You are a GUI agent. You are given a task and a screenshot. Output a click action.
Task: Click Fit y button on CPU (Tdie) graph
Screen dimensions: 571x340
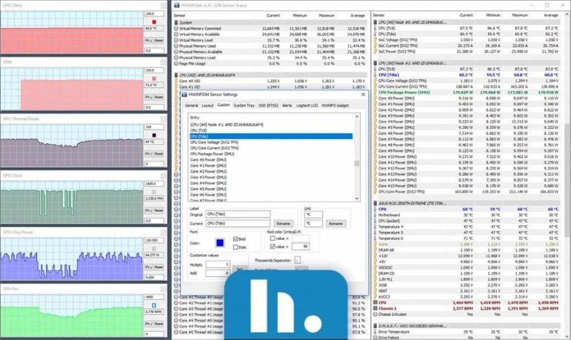point(148,41)
